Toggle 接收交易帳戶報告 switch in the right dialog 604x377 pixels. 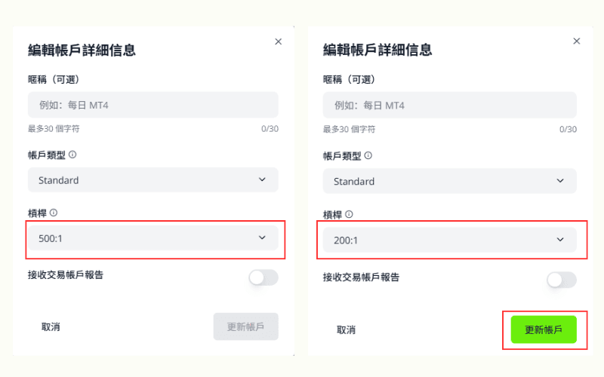(x=562, y=280)
